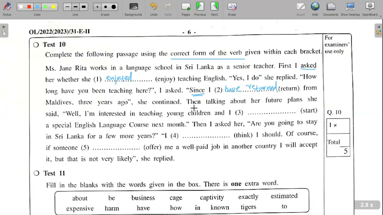Click the Test 10 bullet circle
383x215 pixels.
pos(36,45)
